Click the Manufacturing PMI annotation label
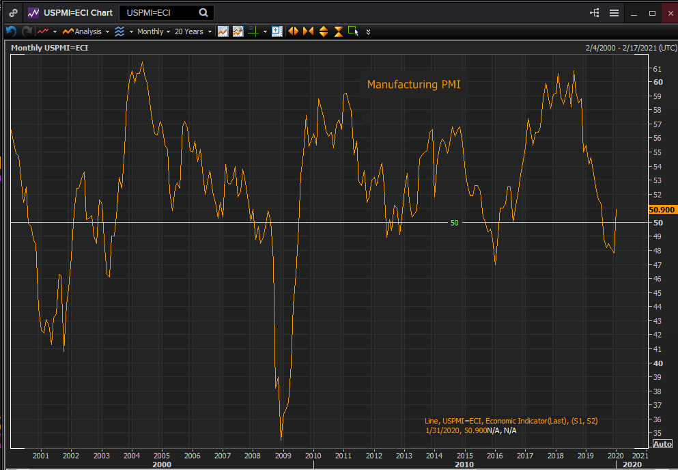This screenshot has height=470, width=678. point(412,85)
